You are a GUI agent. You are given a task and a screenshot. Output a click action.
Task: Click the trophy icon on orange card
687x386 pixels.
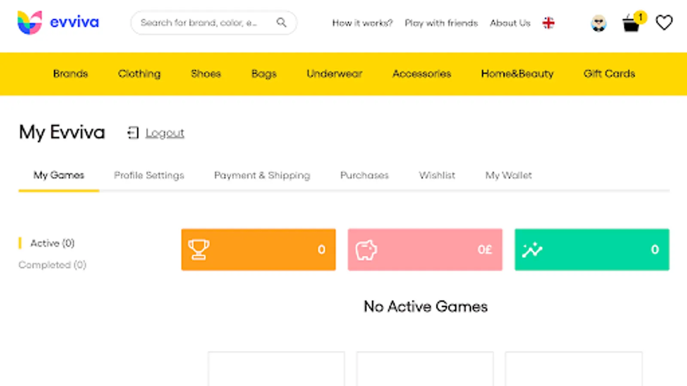199,249
